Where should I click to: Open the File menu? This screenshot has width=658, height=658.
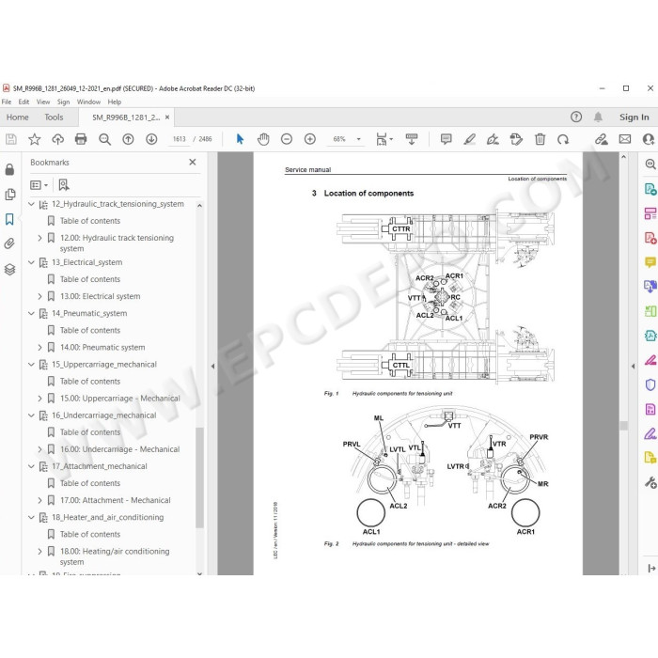coord(7,102)
